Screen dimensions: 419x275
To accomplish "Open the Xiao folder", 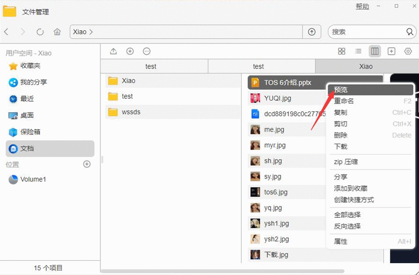I will (x=173, y=81).
